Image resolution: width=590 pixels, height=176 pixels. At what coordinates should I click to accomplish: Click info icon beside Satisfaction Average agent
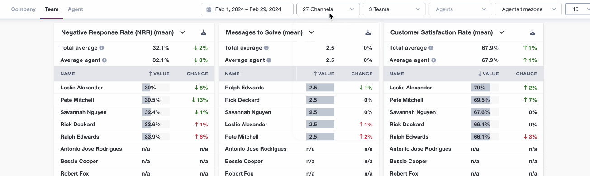click(434, 60)
